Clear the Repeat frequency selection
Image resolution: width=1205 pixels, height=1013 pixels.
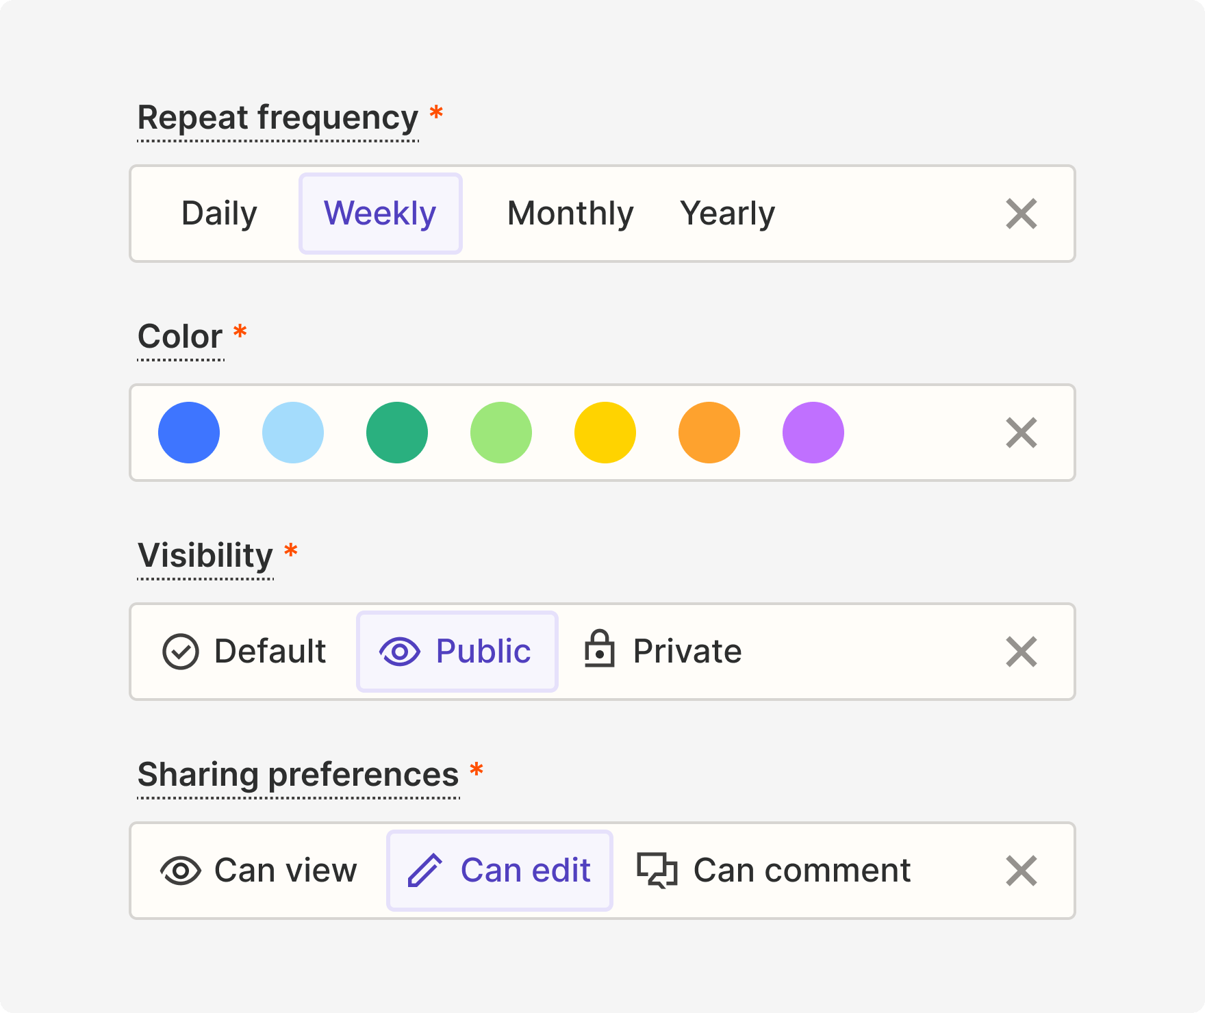1021,214
